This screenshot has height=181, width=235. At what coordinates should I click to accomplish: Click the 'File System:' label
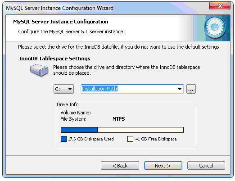click(x=73, y=119)
